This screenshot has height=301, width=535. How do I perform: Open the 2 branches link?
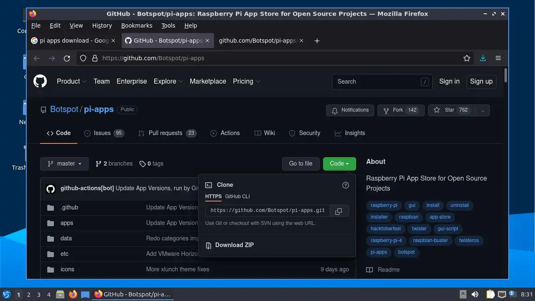point(114,164)
